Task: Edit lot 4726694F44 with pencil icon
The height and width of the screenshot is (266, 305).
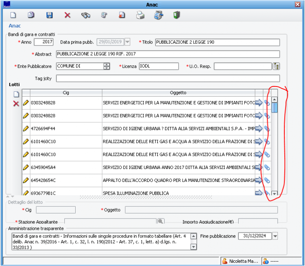Action: point(26,129)
